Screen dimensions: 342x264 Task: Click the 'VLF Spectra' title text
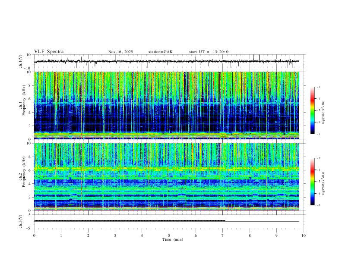[x=49, y=52]
